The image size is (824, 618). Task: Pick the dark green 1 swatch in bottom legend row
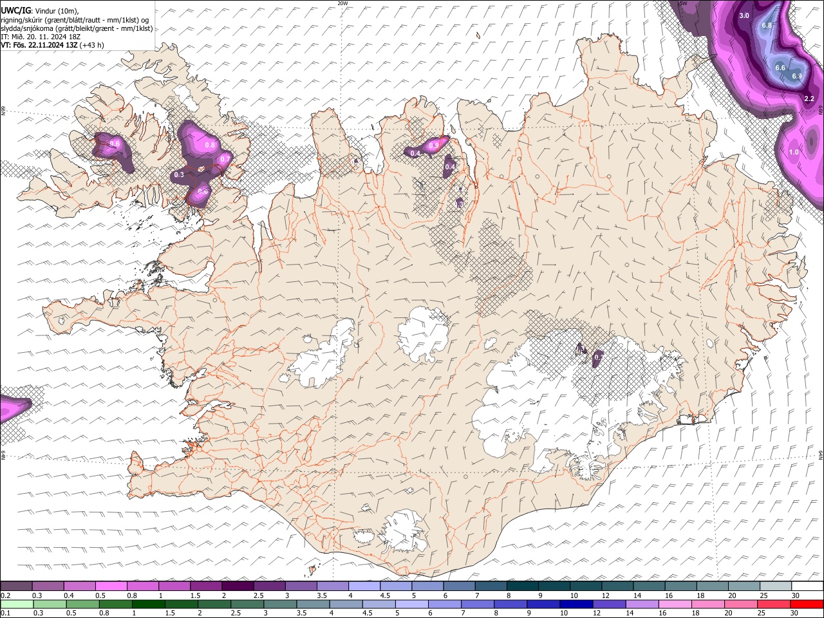[148, 604]
